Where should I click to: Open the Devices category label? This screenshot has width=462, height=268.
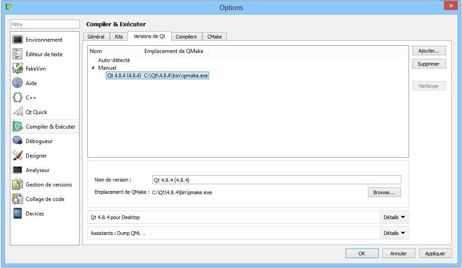coord(35,214)
